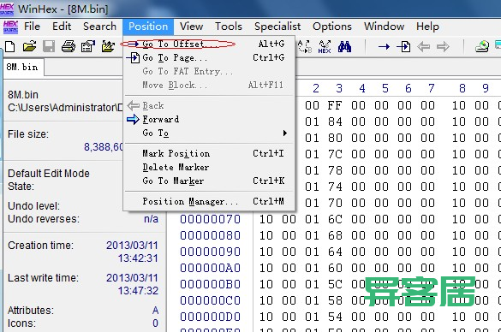This screenshot has width=501, height=332.
Task: Click hex byte FF in first row
Action: pyautogui.click(x=335, y=105)
